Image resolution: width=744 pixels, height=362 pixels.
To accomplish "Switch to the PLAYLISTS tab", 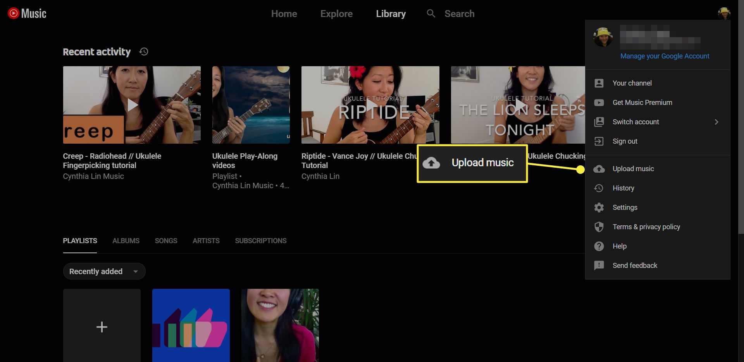I will (x=80, y=241).
